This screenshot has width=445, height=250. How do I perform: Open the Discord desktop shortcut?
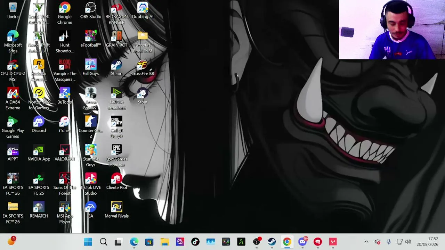click(39, 125)
